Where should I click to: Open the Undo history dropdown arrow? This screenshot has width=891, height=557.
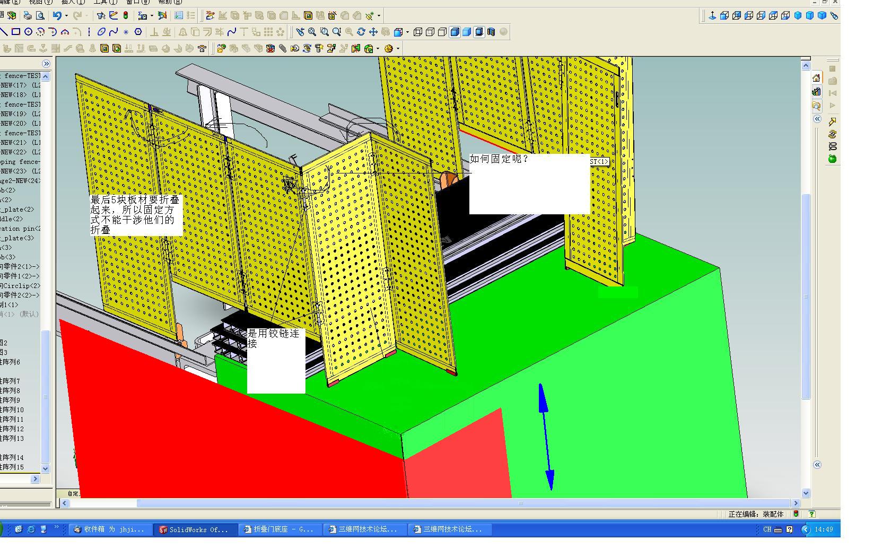[66, 16]
